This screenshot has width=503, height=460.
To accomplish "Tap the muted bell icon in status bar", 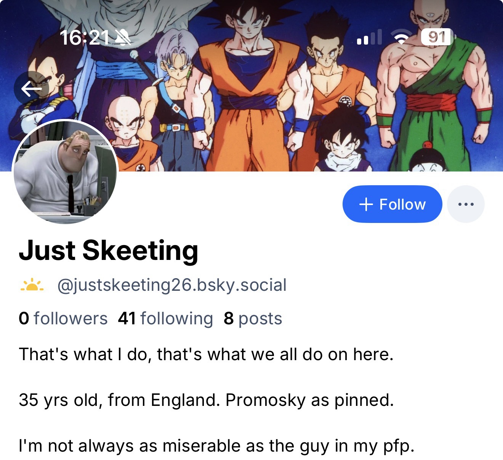I will [122, 37].
